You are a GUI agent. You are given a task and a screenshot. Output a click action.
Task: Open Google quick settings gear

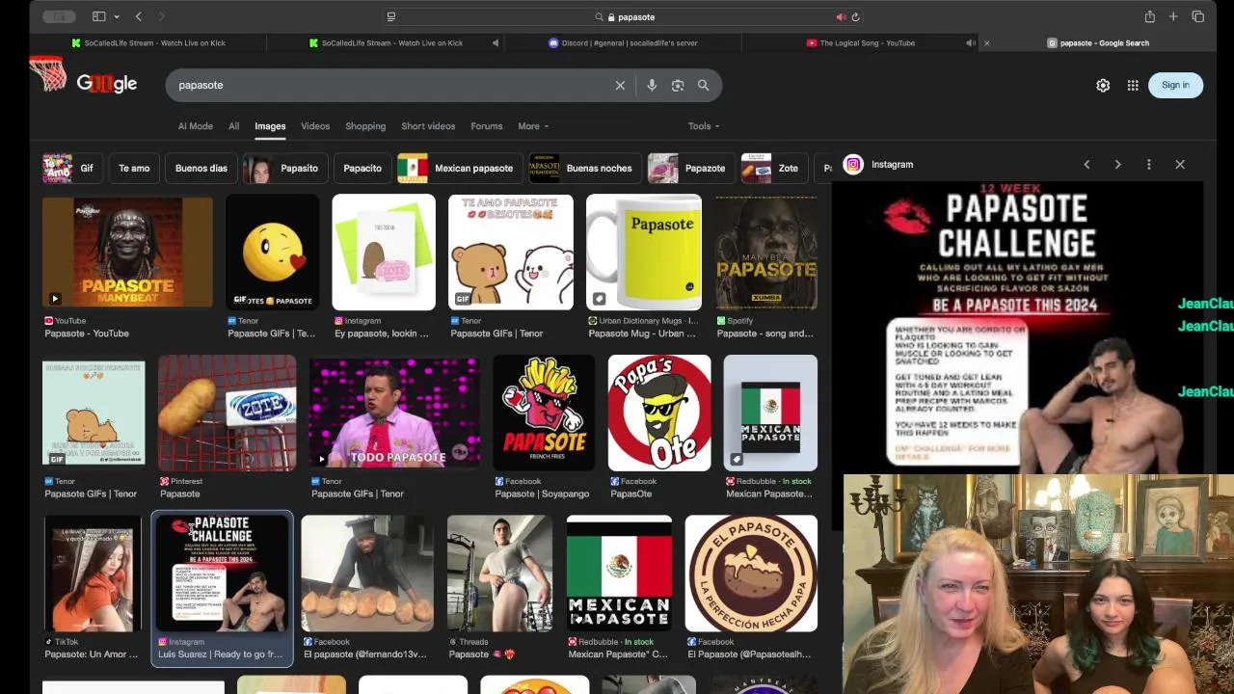(x=1103, y=85)
